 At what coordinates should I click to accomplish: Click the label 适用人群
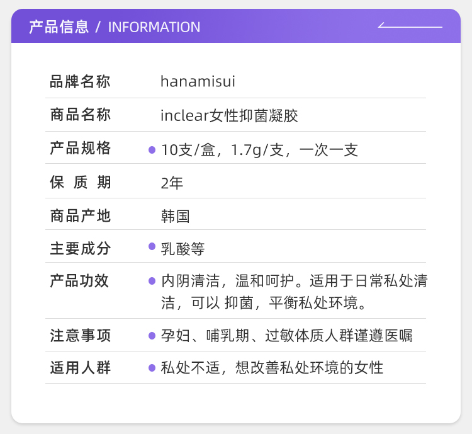(80, 368)
